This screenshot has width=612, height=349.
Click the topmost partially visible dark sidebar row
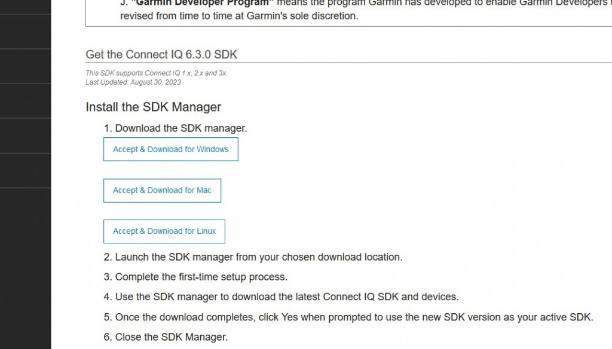pos(25,6)
